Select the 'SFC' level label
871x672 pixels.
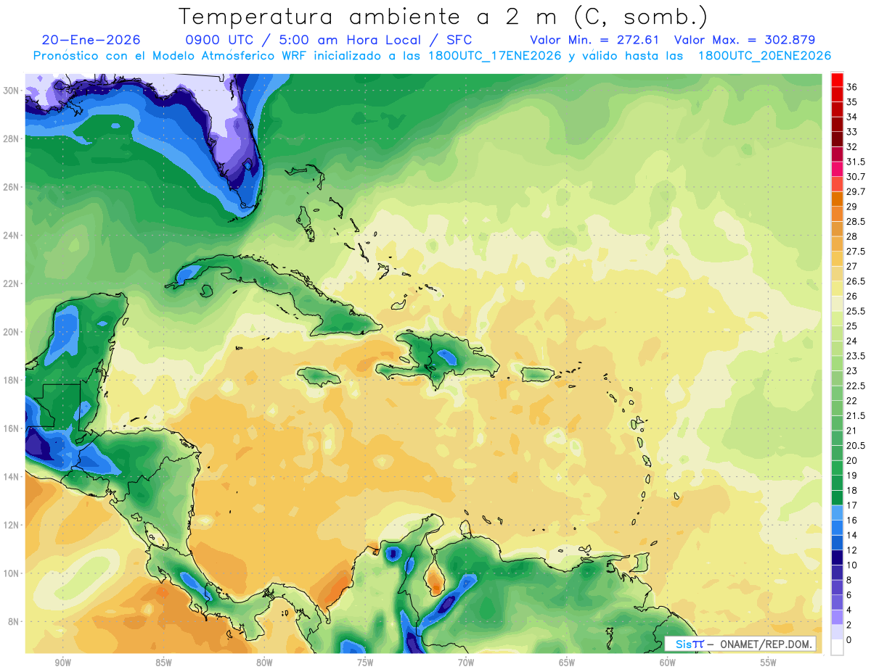coord(459,40)
